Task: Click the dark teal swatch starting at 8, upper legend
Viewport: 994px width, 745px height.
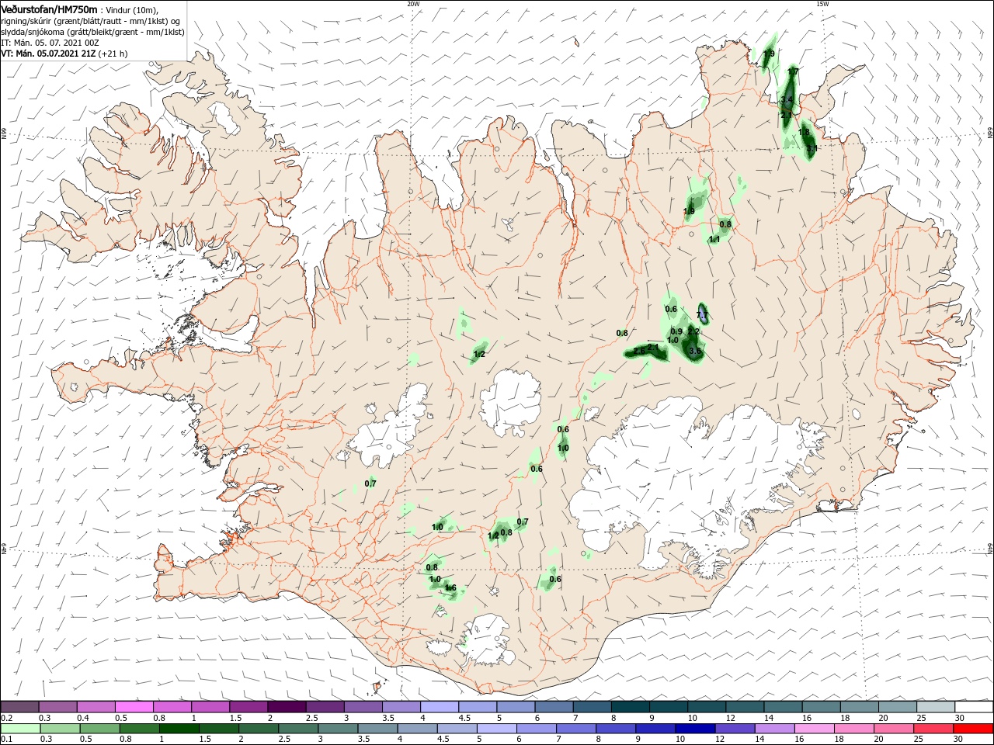Action: (631, 707)
